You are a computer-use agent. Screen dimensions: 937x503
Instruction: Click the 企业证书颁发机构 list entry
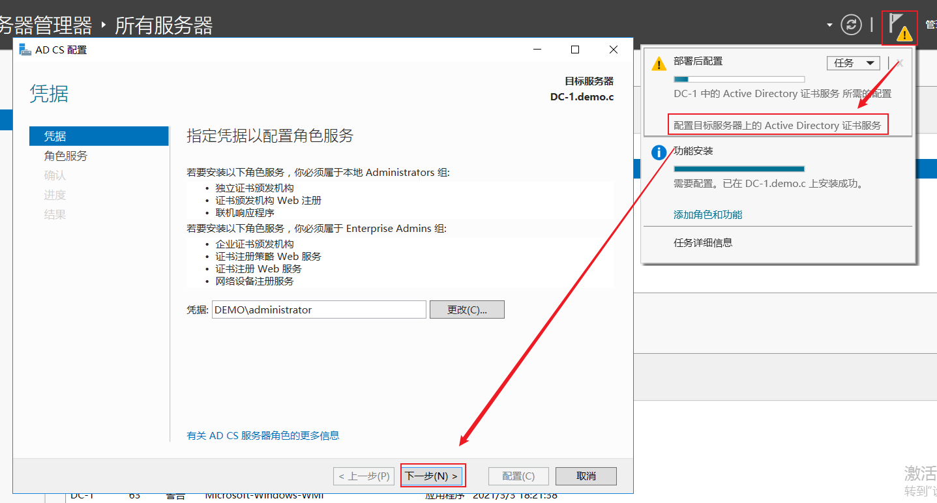click(x=254, y=244)
